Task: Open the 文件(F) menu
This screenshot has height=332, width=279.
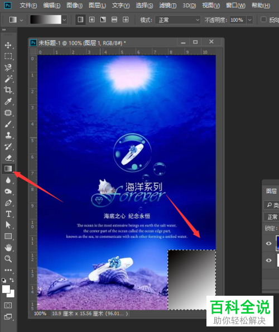Action: point(28,5)
